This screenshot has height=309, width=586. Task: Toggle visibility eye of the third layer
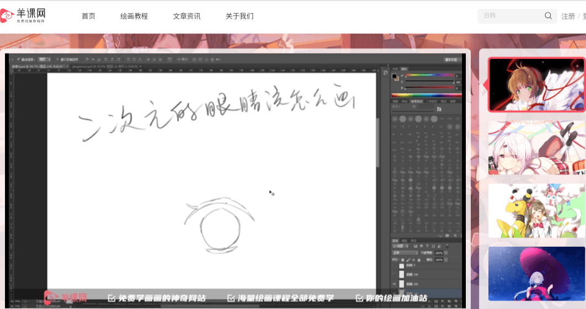coord(395,284)
